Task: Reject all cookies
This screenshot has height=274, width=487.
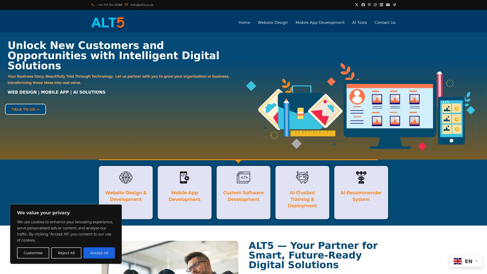Action: [66, 253]
